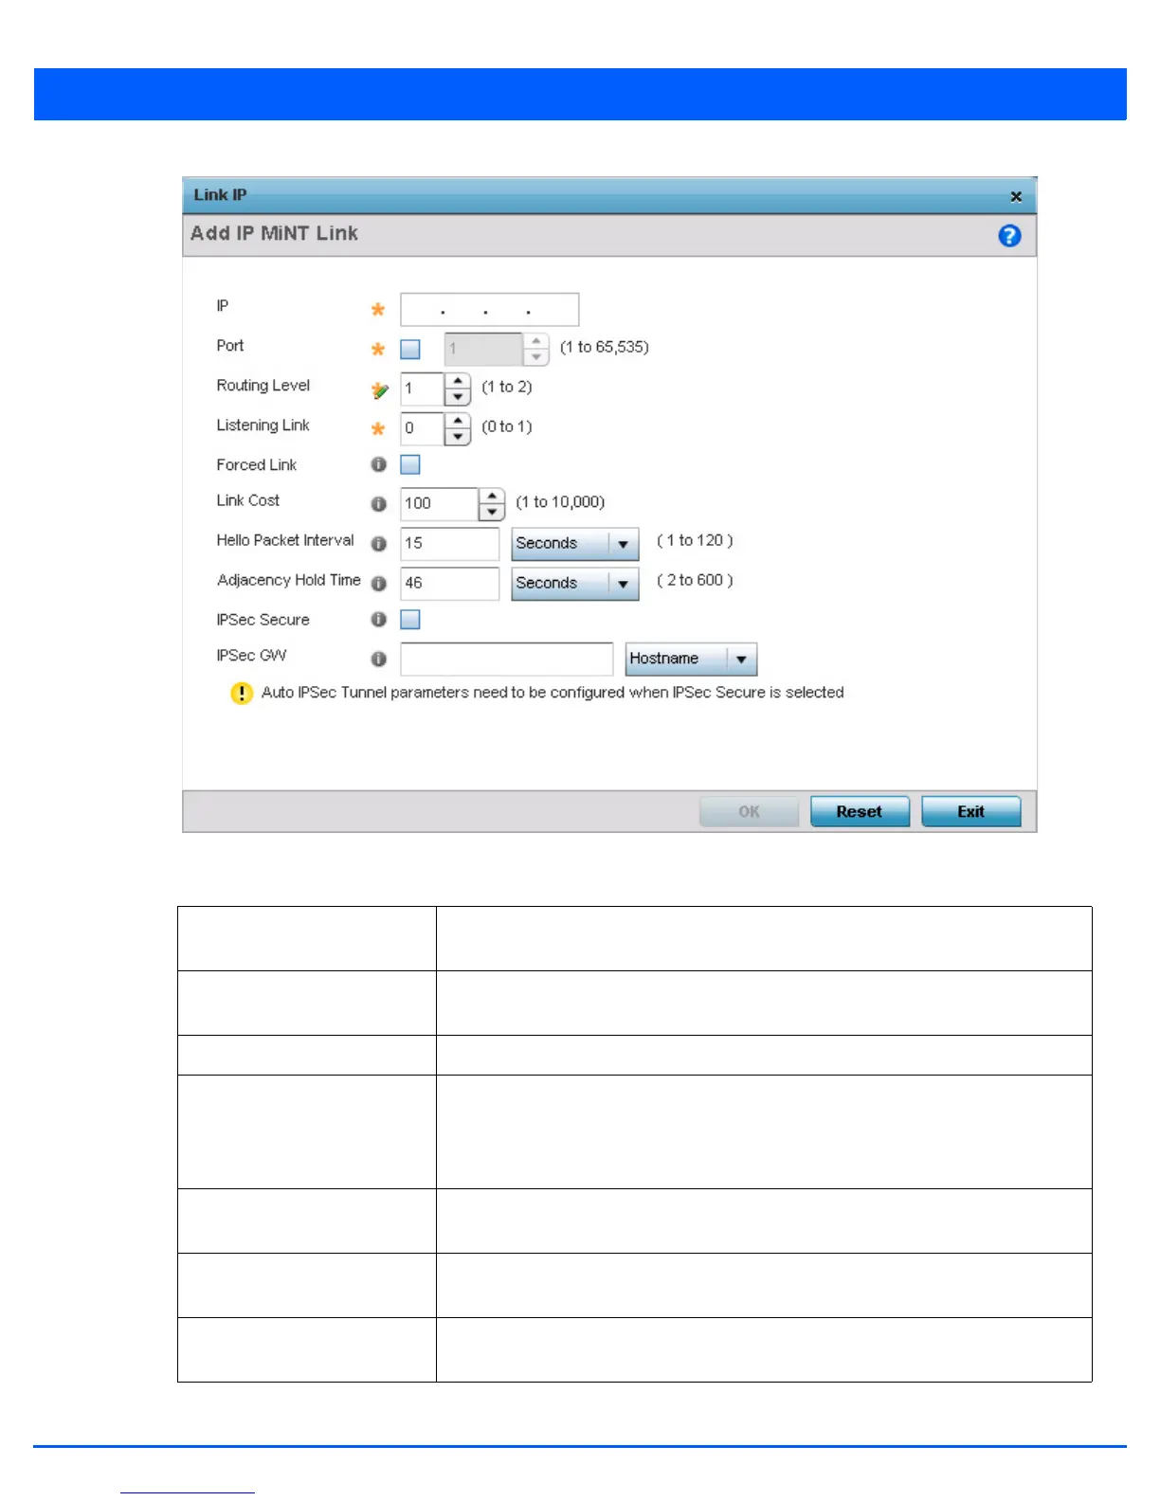Increase Port value with up arrow
This screenshot has height=1501, width=1160.
(x=536, y=341)
